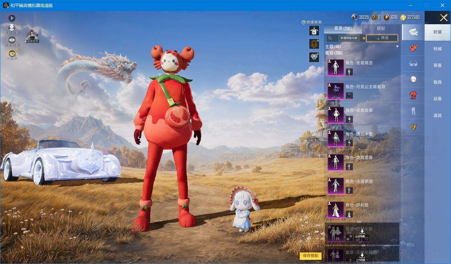The width and height of the screenshot is (451, 264).
Task: Expand the top-left arrow collapse button
Action: [12, 18]
